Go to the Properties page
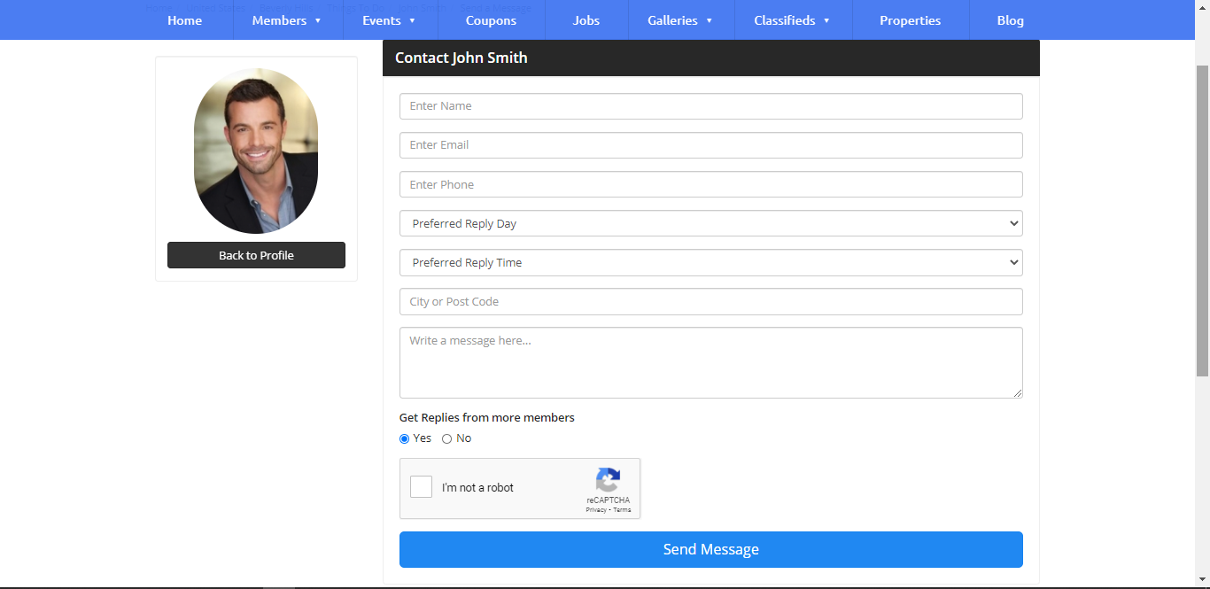Screen dimensions: 1210x589 coord(910,20)
